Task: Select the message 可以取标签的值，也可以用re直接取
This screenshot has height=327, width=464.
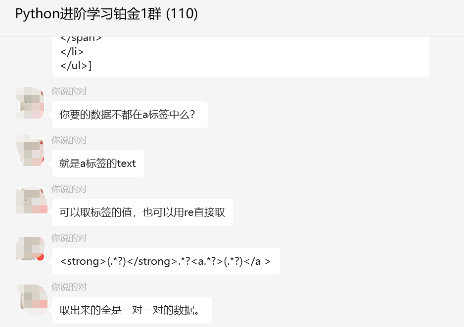Action: coord(142,212)
